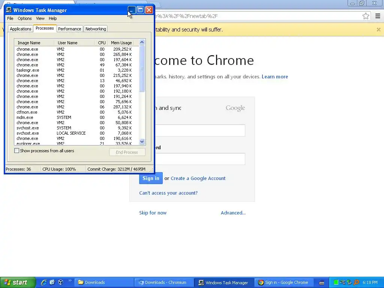The image size is (384, 288).
Task: Click the End Process button
Action: [127, 152]
